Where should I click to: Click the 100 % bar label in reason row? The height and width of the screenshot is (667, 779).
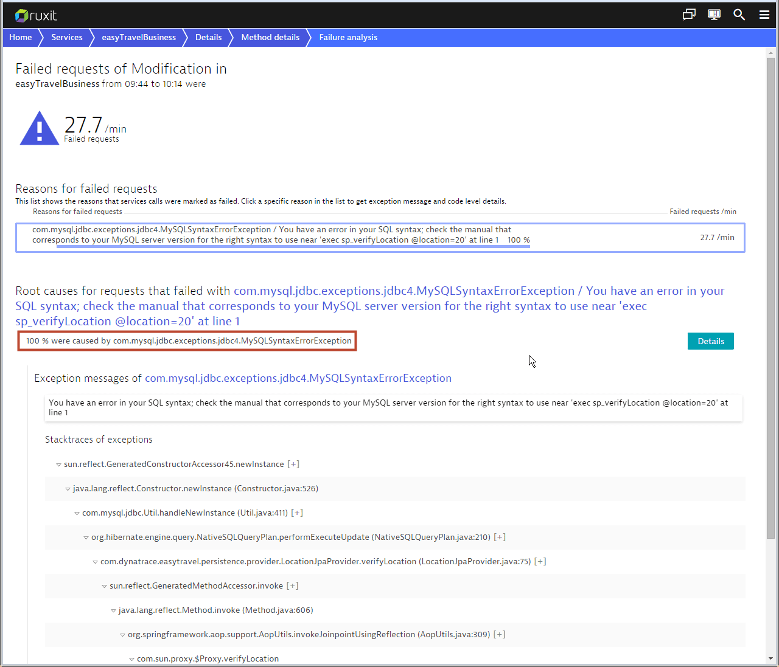pos(519,240)
